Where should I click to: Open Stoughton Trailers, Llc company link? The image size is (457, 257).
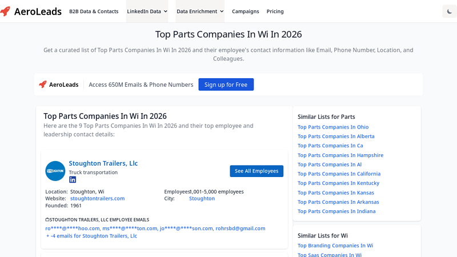click(x=103, y=163)
